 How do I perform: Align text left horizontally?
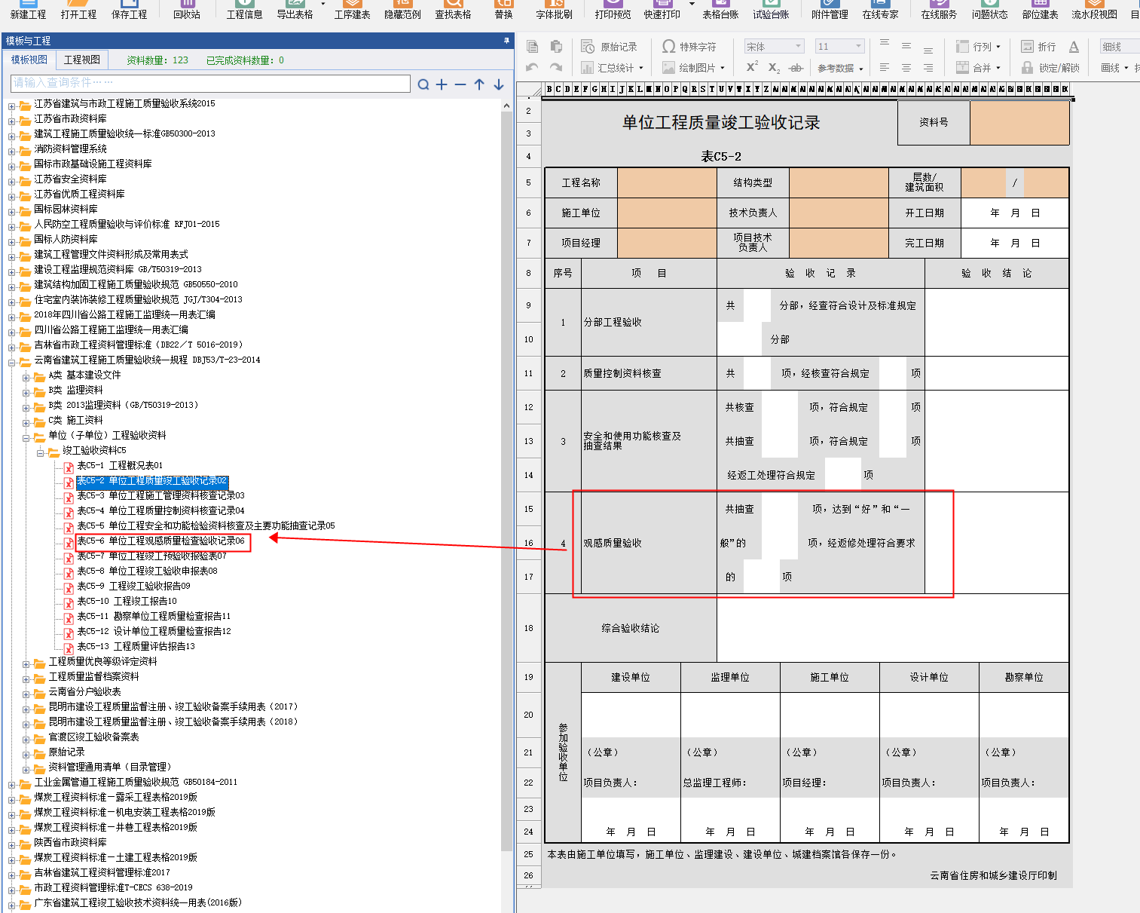point(885,68)
